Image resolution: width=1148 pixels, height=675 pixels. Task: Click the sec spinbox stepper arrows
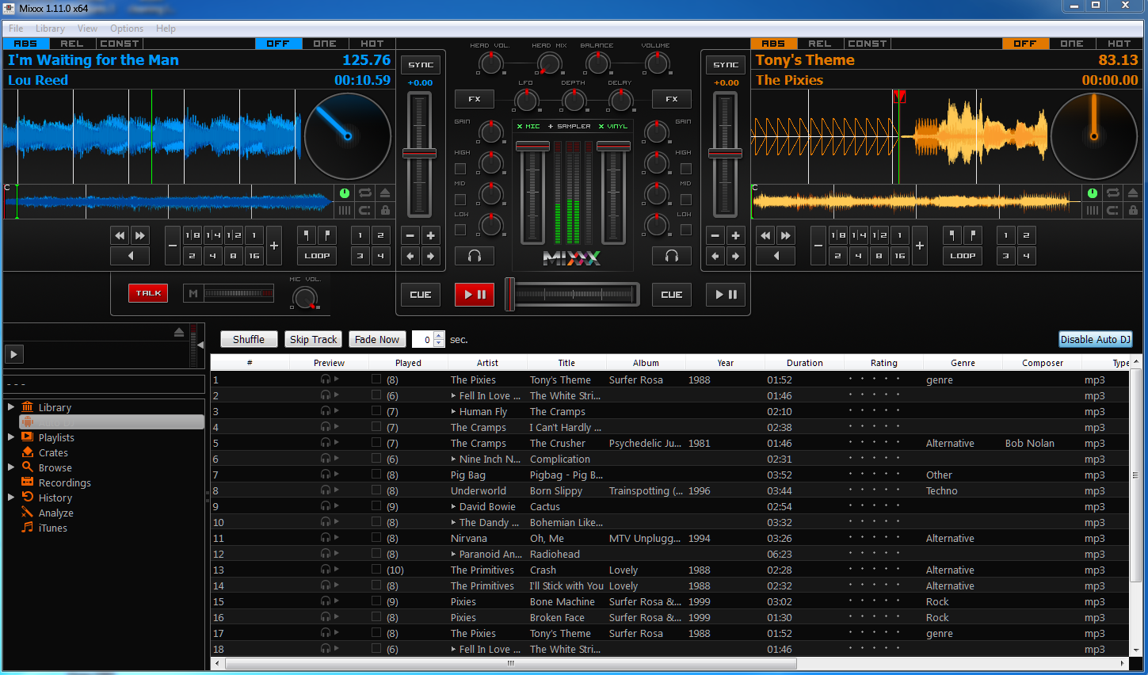click(x=440, y=339)
